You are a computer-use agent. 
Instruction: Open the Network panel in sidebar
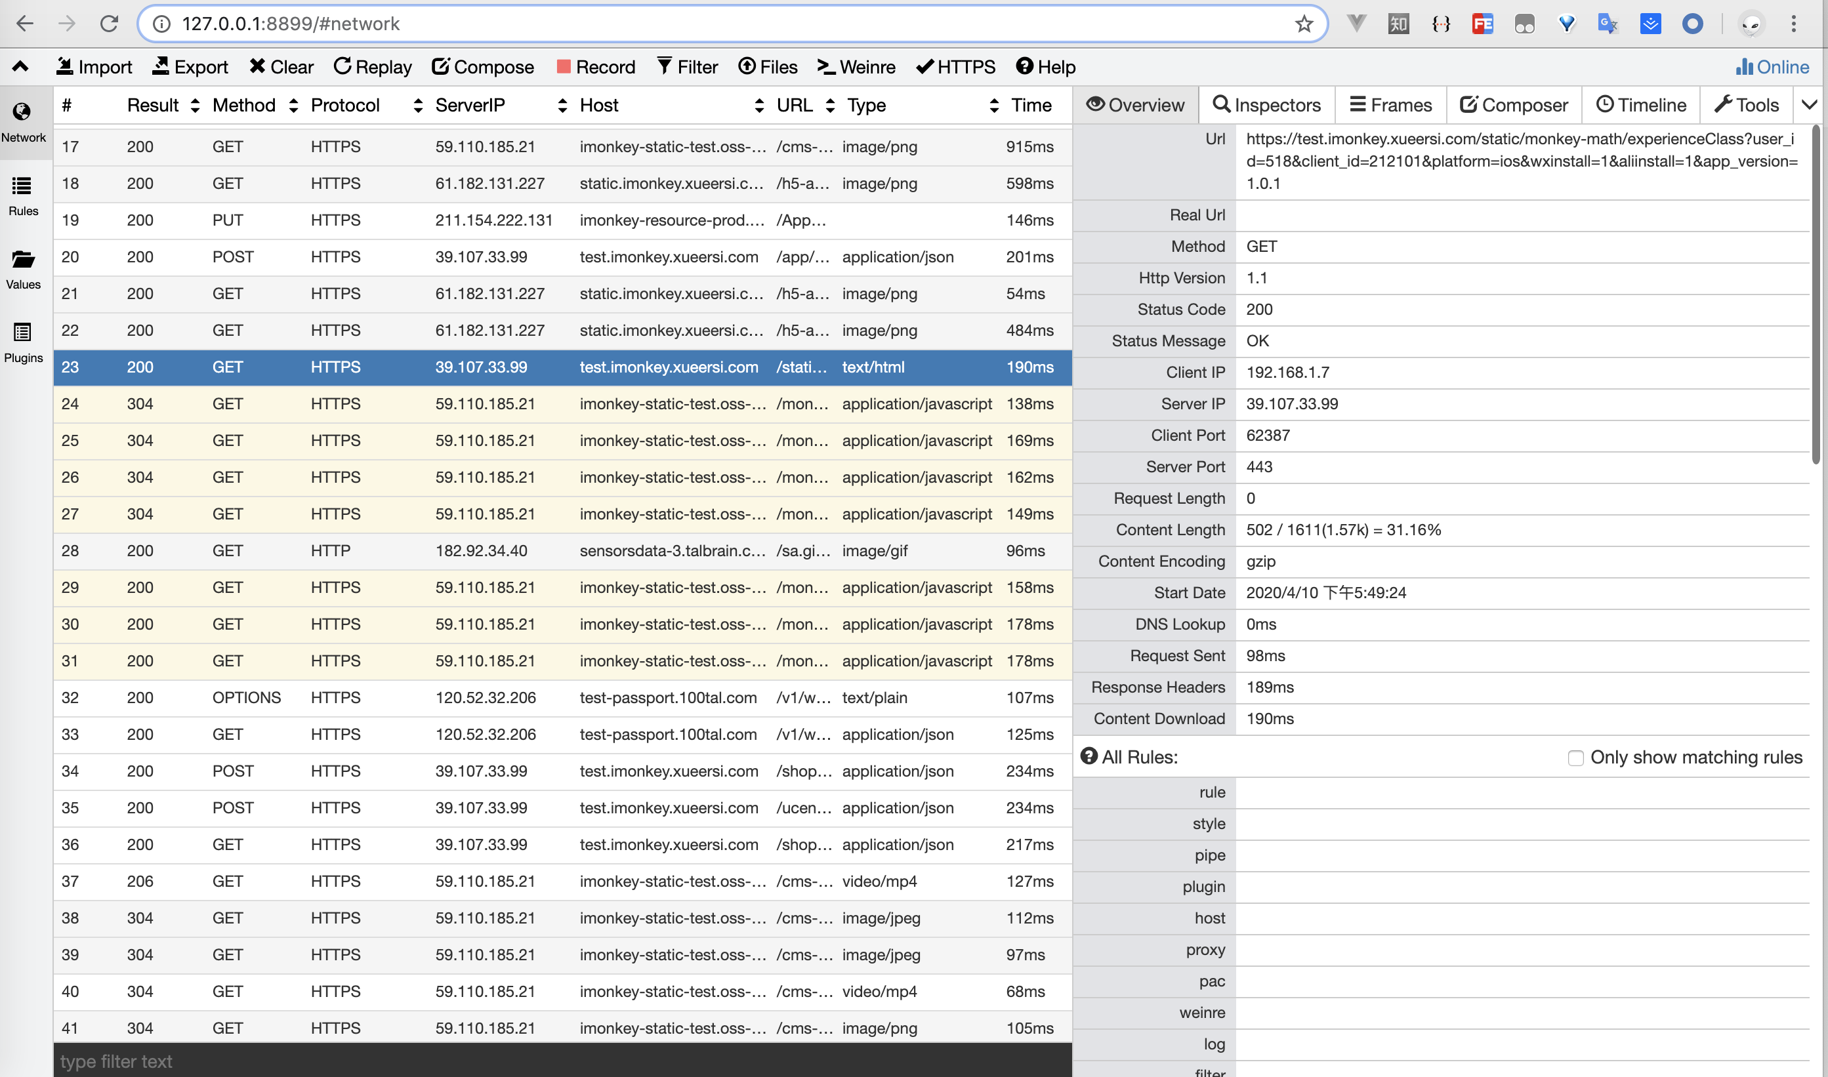click(23, 123)
